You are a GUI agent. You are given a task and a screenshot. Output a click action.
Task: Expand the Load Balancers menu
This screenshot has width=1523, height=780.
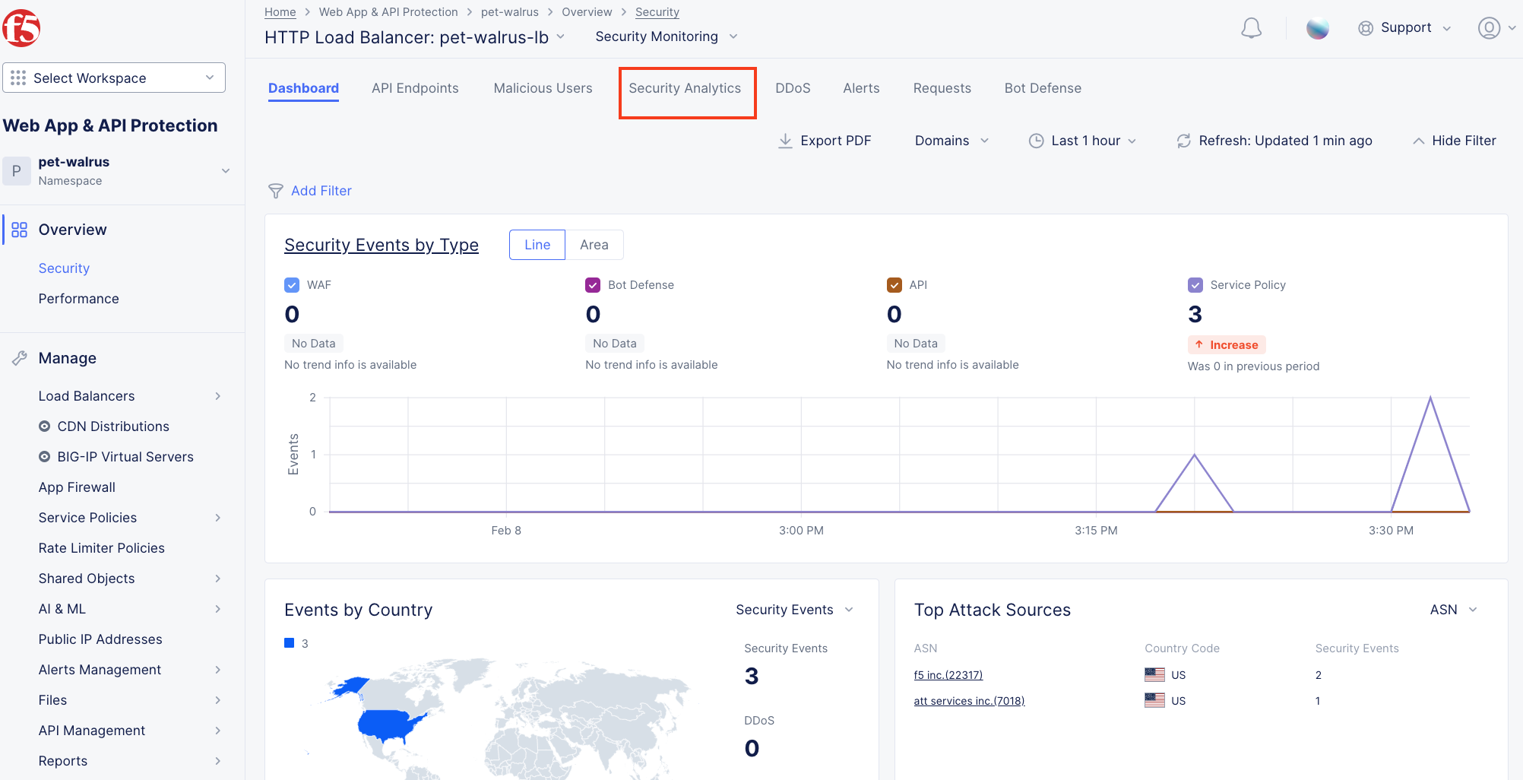pyautogui.click(x=129, y=396)
